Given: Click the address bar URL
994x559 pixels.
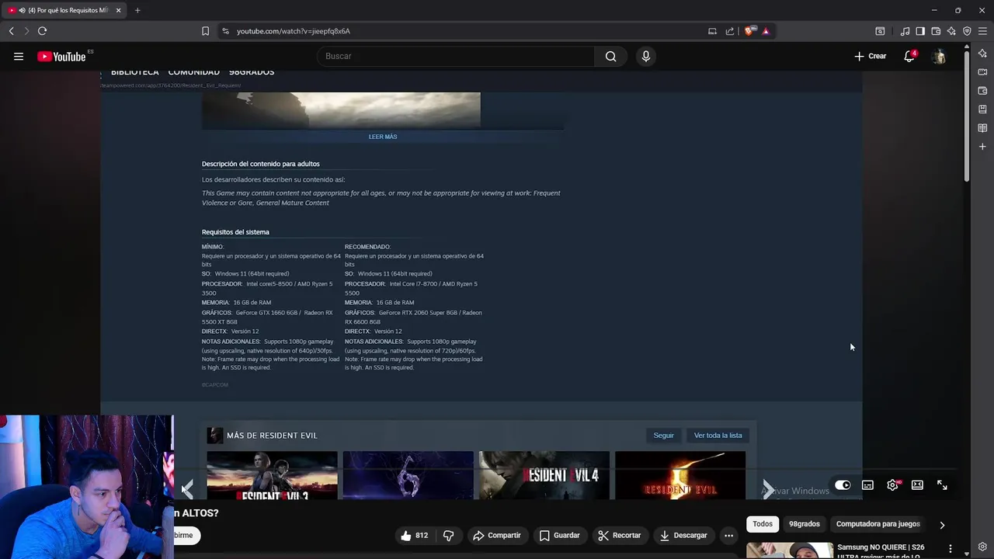Looking at the screenshot, I should tap(293, 31).
